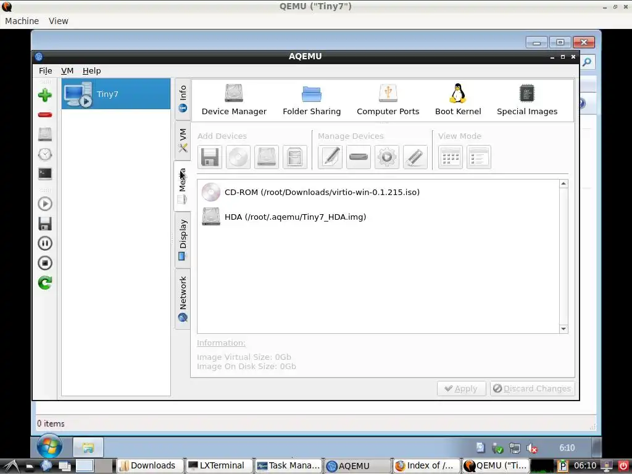Screen dimensions: 632x474
Task: Switch to the VM tab
Action: [x=183, y=140]
